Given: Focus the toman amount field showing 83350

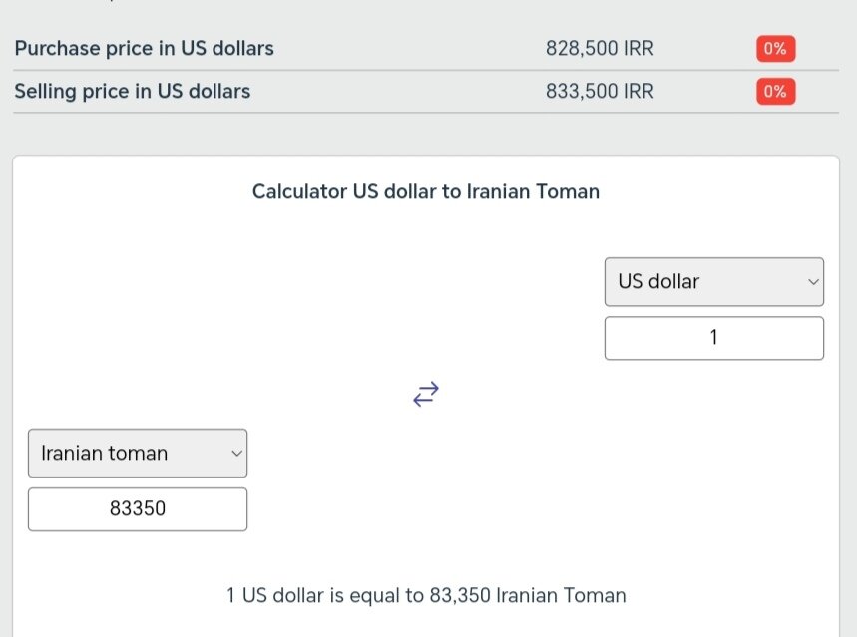Looking at the screenshot, I should (137, 509).
